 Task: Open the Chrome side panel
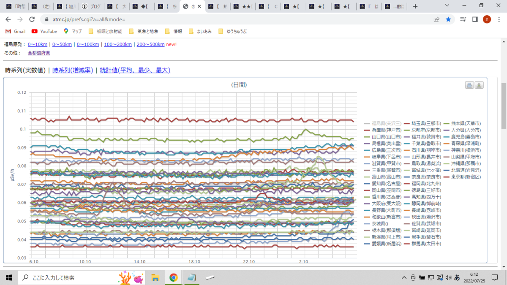(475, 19)
